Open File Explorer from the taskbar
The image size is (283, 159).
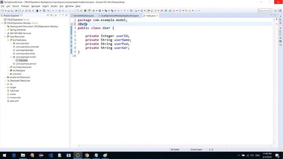tap(23, 155)
